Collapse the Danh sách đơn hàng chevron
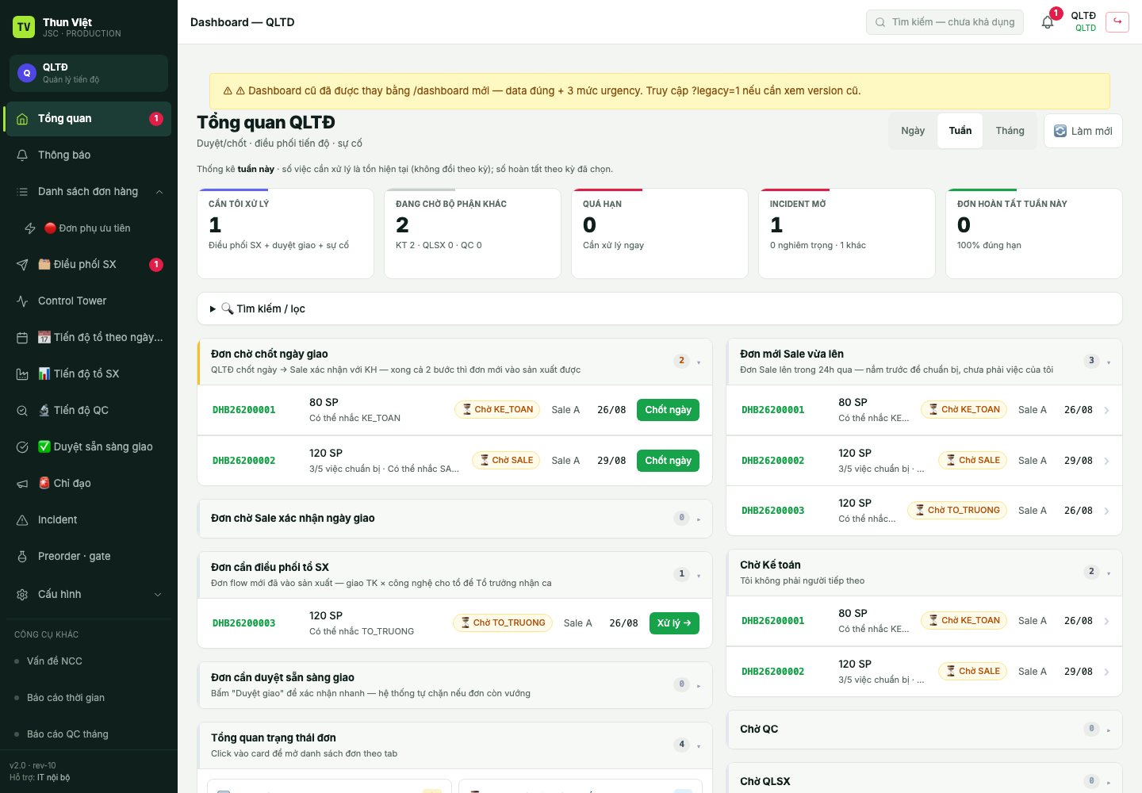 [x=159, y=192]
